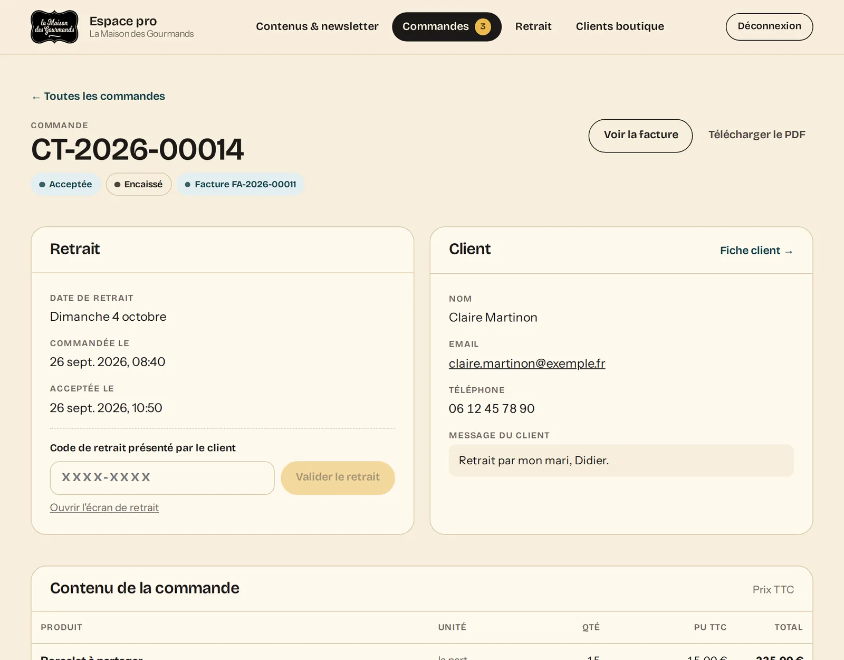This screenshot has height=660, width=844.
Task: Open Clients boutique section
Action: click(x=620, y=26)
